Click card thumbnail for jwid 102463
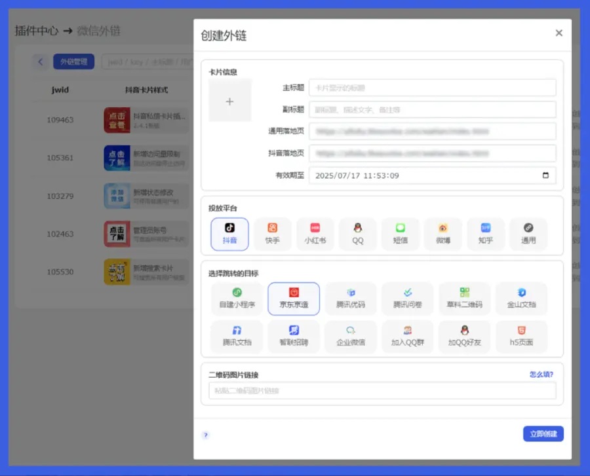 pyautogui.click(x=117, y=234)
